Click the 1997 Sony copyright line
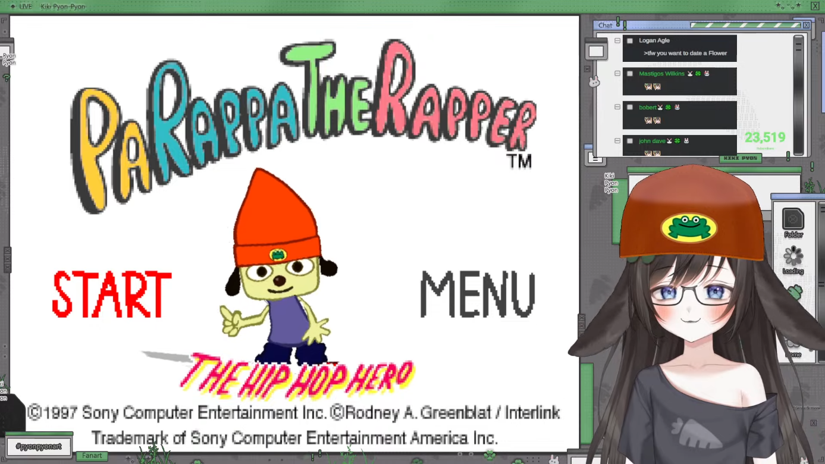The width and height of the screenshot is (825, 464). pyautogui.click(x=294, y=412)
